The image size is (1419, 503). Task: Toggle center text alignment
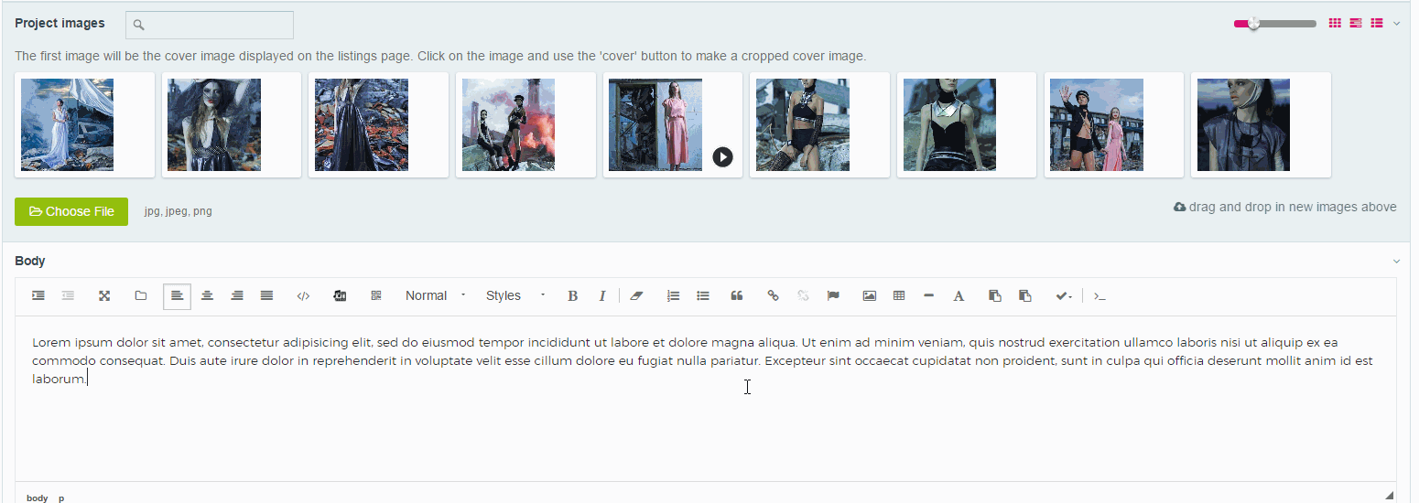pos(208,296)
